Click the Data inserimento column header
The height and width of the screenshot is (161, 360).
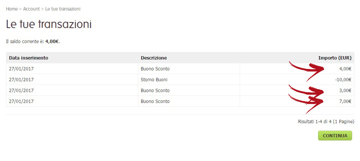point(28,58)
